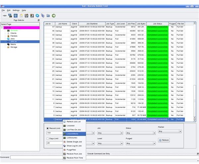Open the Settings menu

[x=16, y=10]
